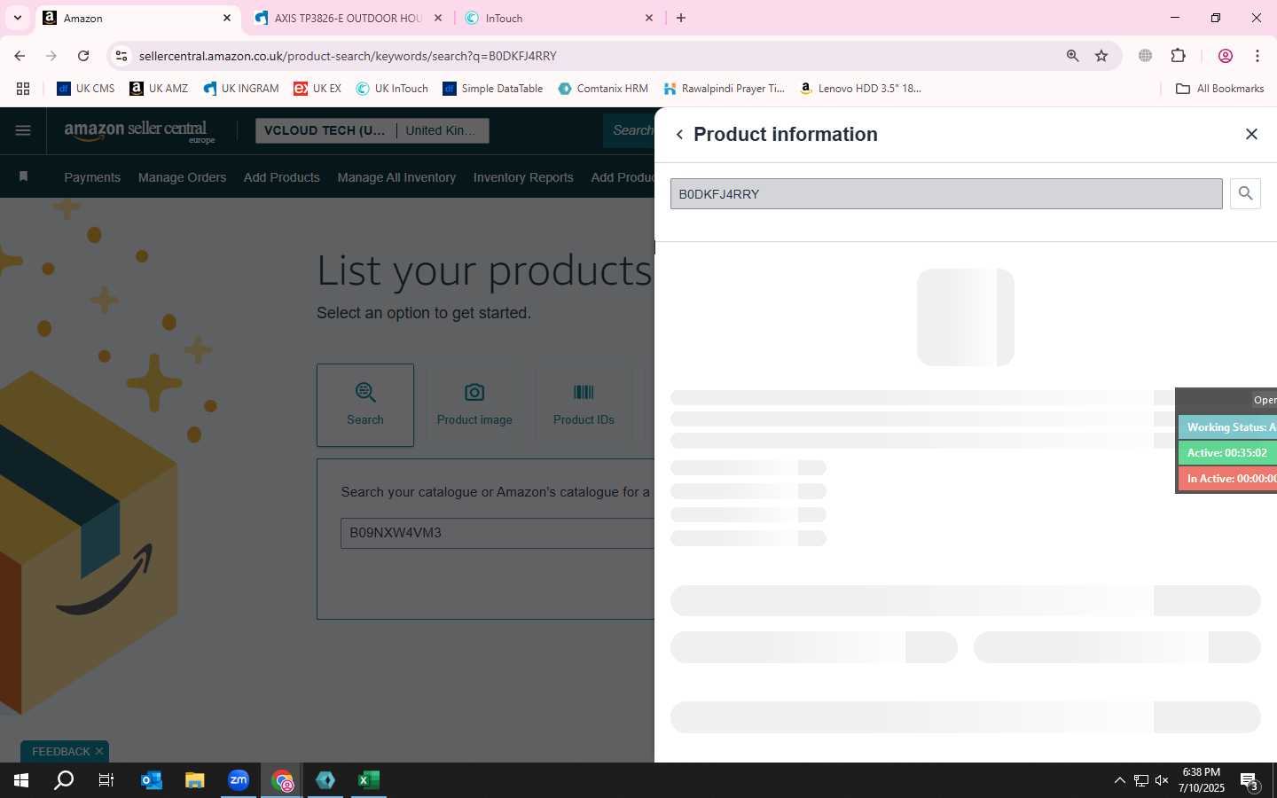The image size is (1277, 798).
Task: Close the Product information panel
Action: pyautogui.click(x=1251, y=134)
